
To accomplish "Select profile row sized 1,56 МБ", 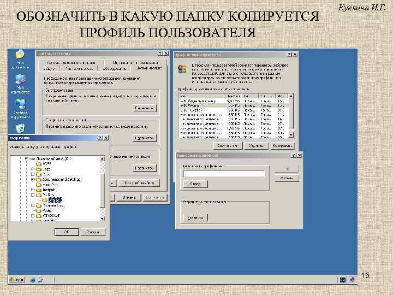I will coord(233,128).
